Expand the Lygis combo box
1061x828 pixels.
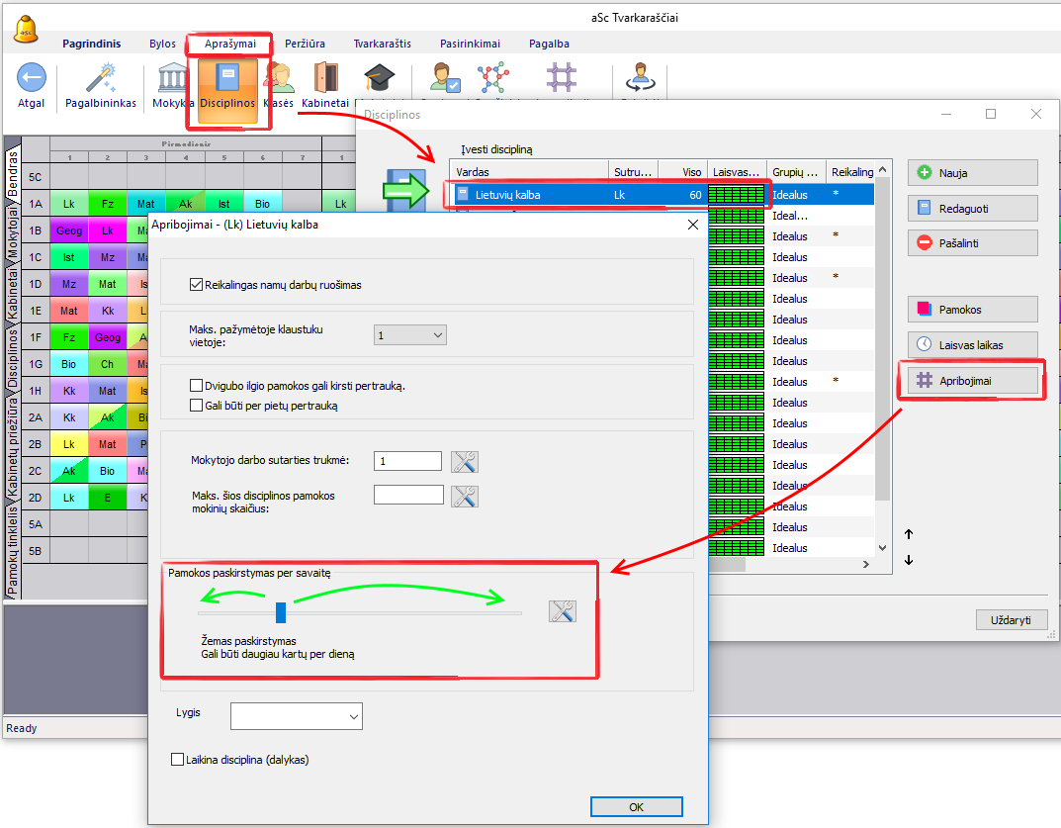(296, 715)
